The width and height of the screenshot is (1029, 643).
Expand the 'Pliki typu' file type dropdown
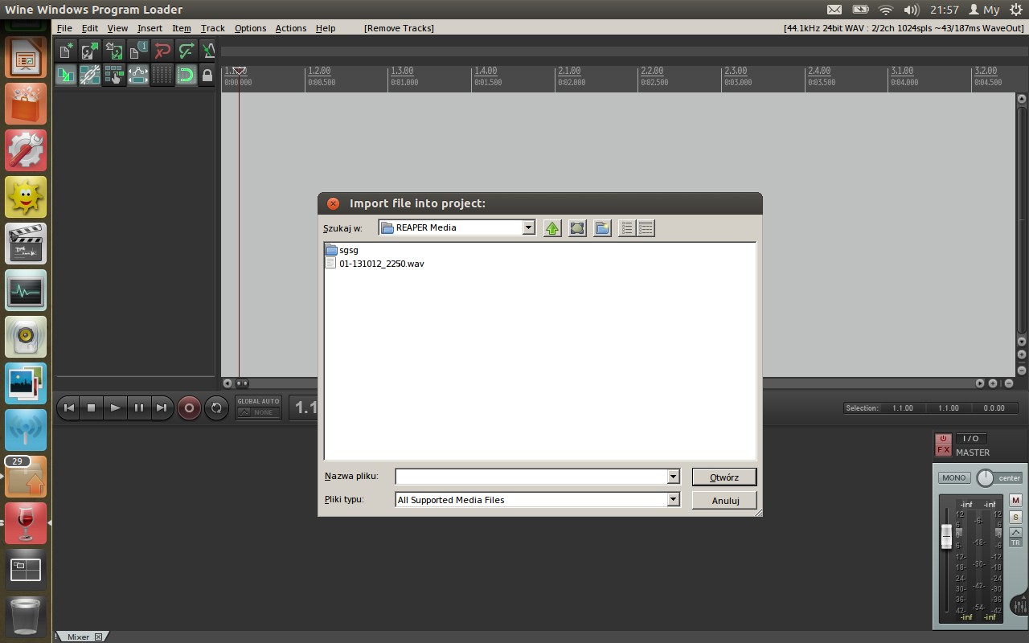click(x=673, y=500)
